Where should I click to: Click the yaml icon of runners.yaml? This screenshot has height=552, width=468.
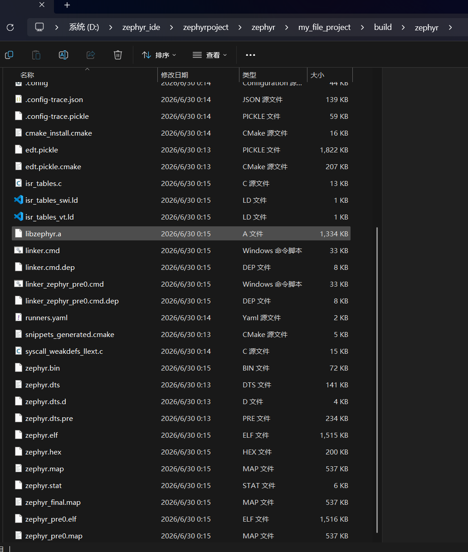click(x=19, y=318)
